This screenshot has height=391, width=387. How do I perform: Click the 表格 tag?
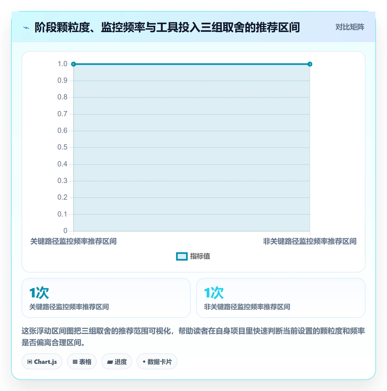(82, 362)
